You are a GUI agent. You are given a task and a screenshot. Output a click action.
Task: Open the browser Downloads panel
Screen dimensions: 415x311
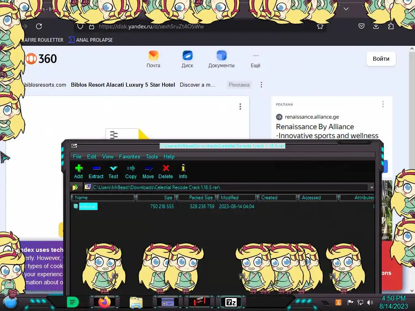coord(376,26)
